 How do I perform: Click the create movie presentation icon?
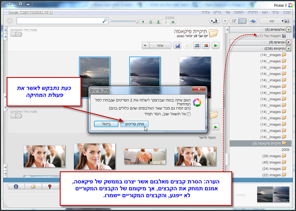(197, 46)
